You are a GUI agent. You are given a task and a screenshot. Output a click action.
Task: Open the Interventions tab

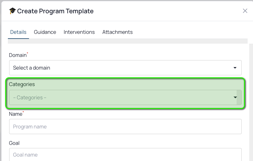click(79, 32)
